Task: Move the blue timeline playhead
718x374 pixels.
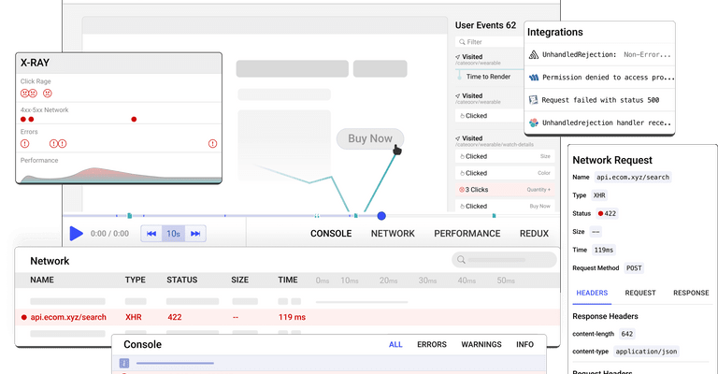Action: pyautogui.click(x=381, y=216)
